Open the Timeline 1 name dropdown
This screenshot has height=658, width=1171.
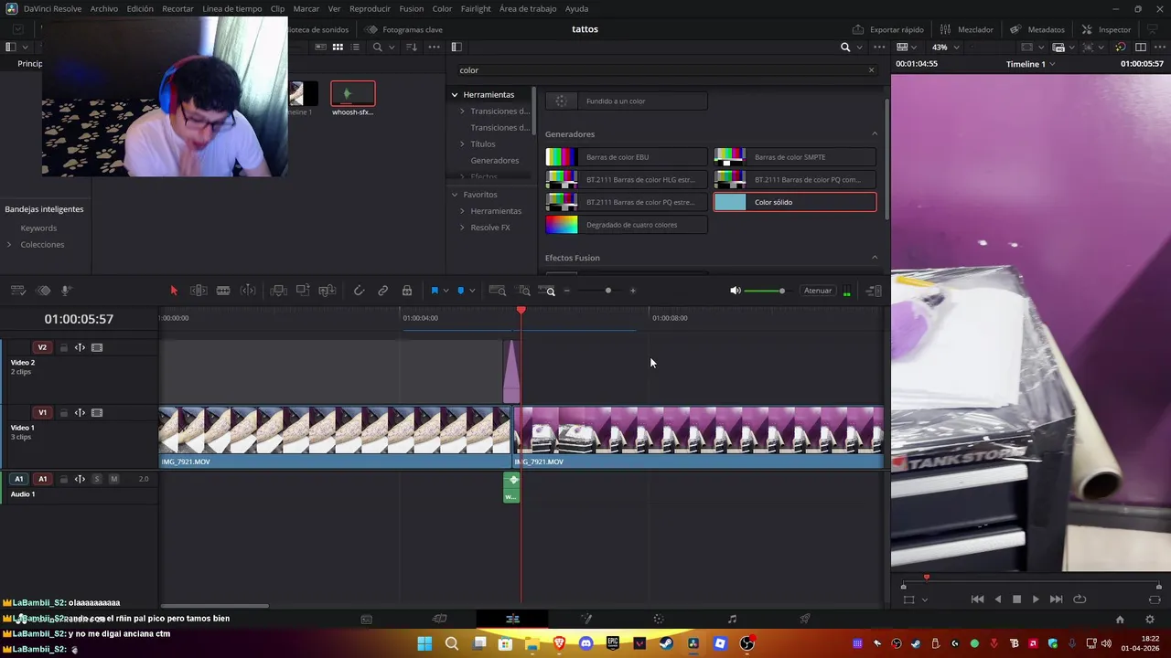click(1030, 64)
